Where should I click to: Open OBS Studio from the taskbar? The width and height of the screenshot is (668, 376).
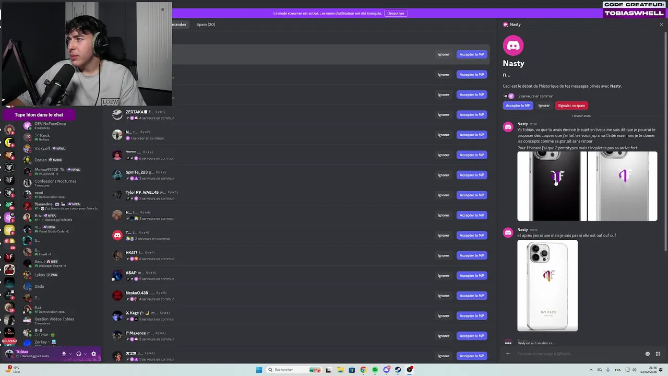tap(410, 370)
